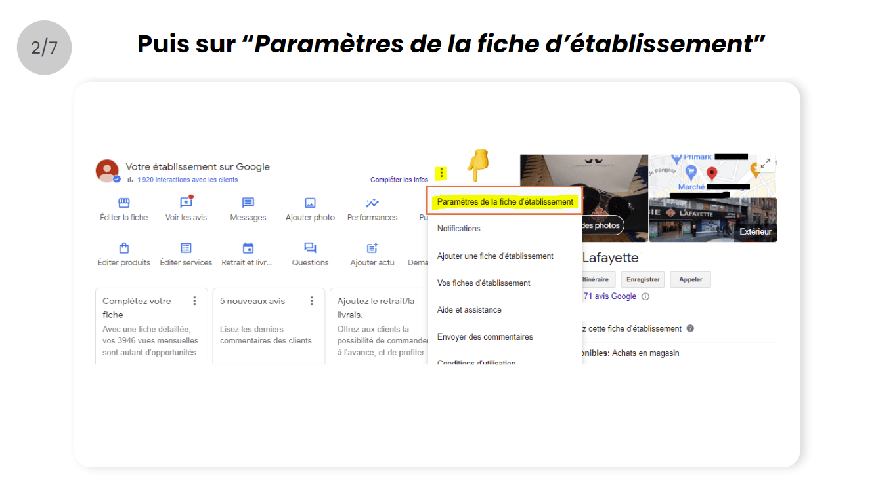874x489 pixels.
Task: Open the '5 nouveaux avis' card
Action: pyautogui.click(x=269, y=326)
